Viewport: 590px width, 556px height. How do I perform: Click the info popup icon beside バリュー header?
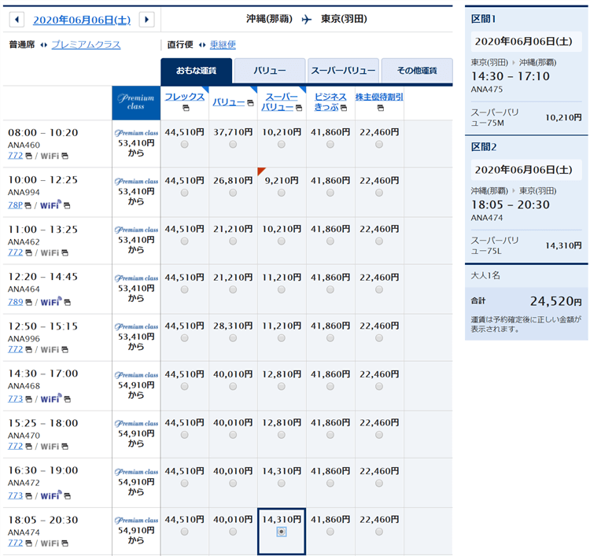(x=249, y=103)
